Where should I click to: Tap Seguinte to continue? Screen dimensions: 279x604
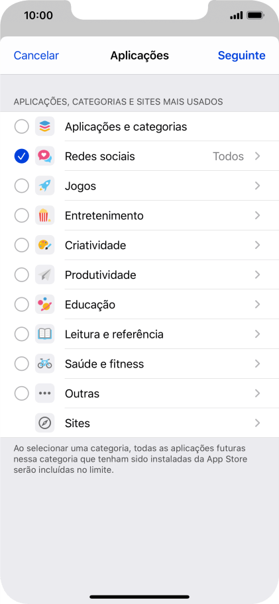tap(242, 56)
